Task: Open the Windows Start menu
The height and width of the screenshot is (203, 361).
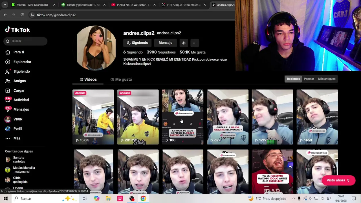Action: point(5,198)
